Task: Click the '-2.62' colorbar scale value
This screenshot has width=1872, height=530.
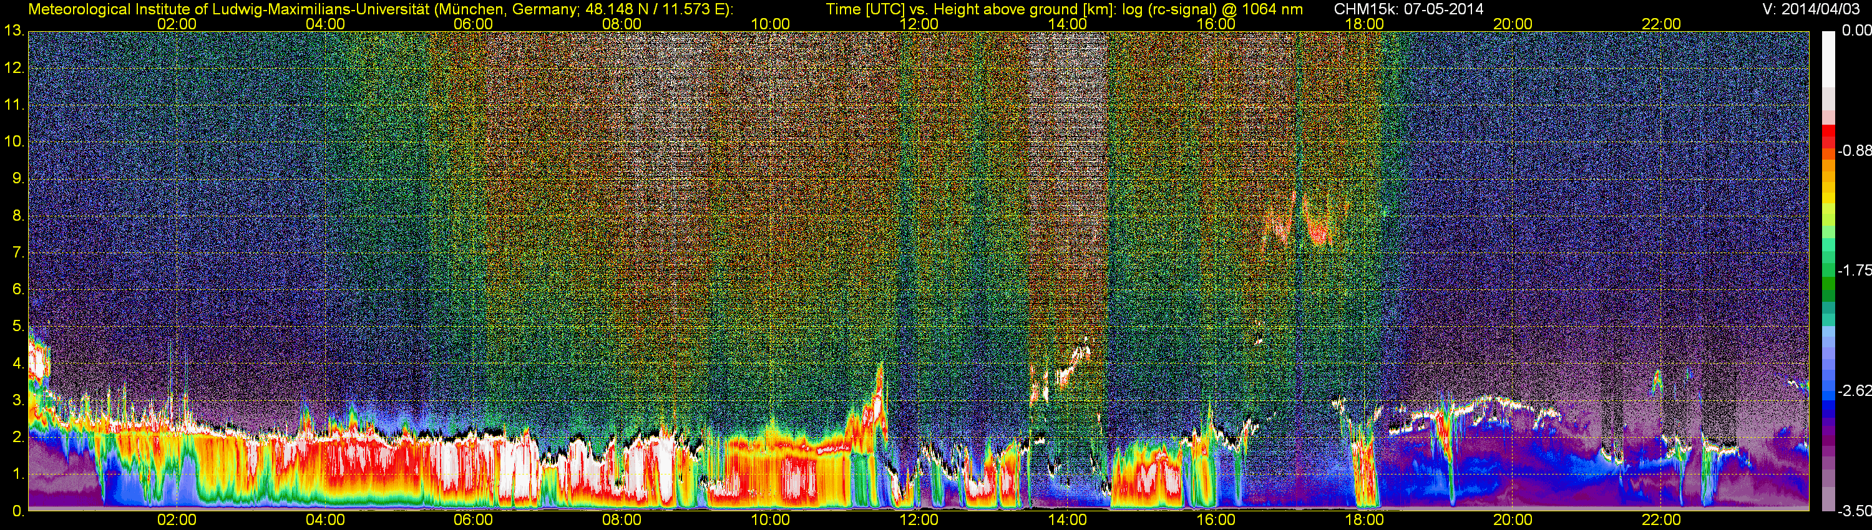Action: pyautogui.click(x=1853, y=390)
